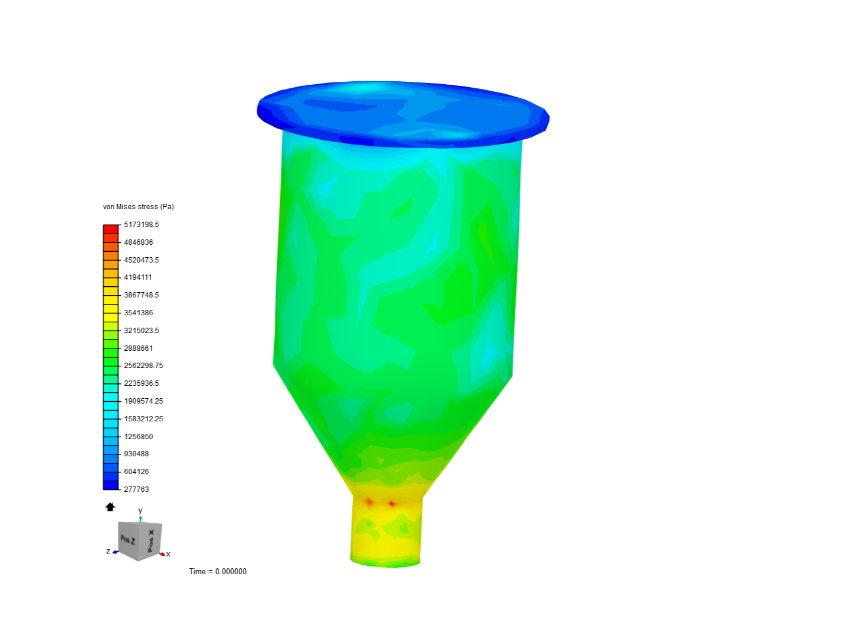The image size is (853, 640).
Task: Click the legend value 1583212.25
Action: (143, 419)
